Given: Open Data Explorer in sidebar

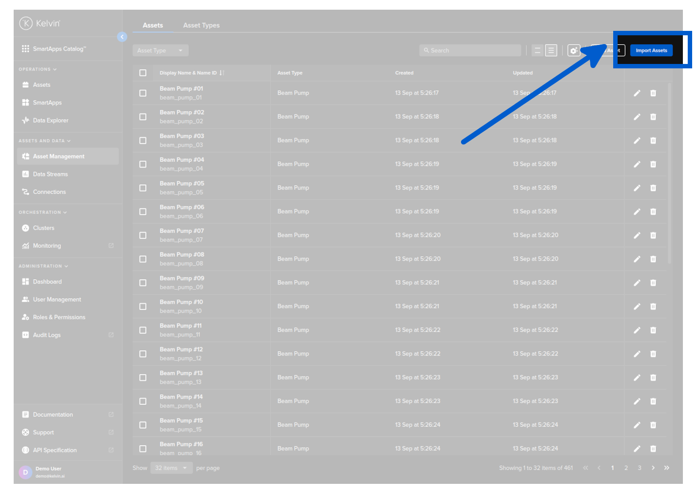Looking at the screenshot, I should [50, 120].
